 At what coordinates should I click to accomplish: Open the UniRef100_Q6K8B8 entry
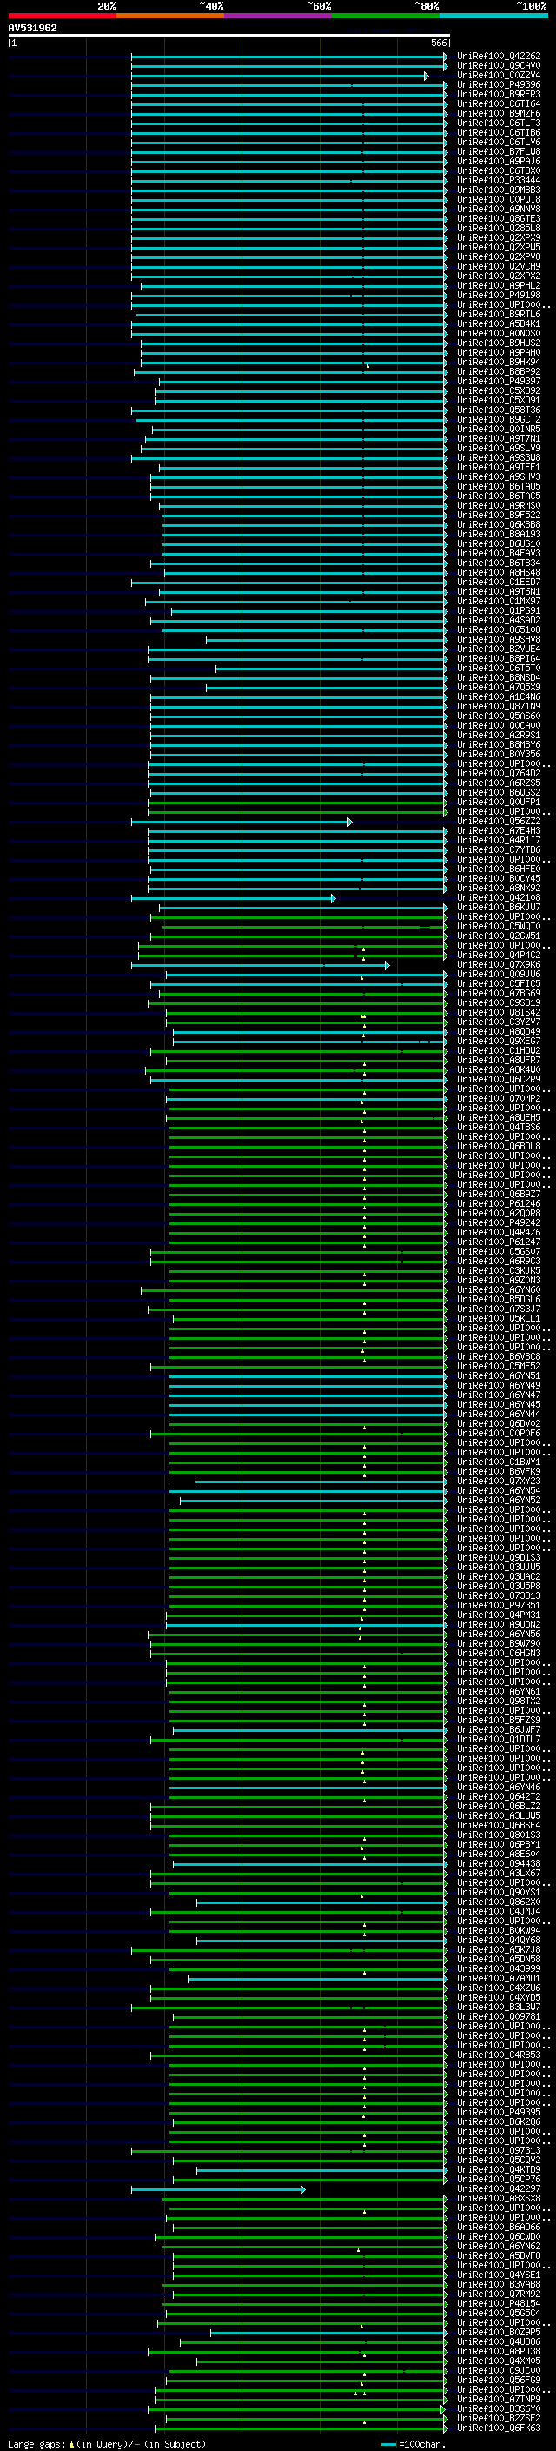pos(499,525)
